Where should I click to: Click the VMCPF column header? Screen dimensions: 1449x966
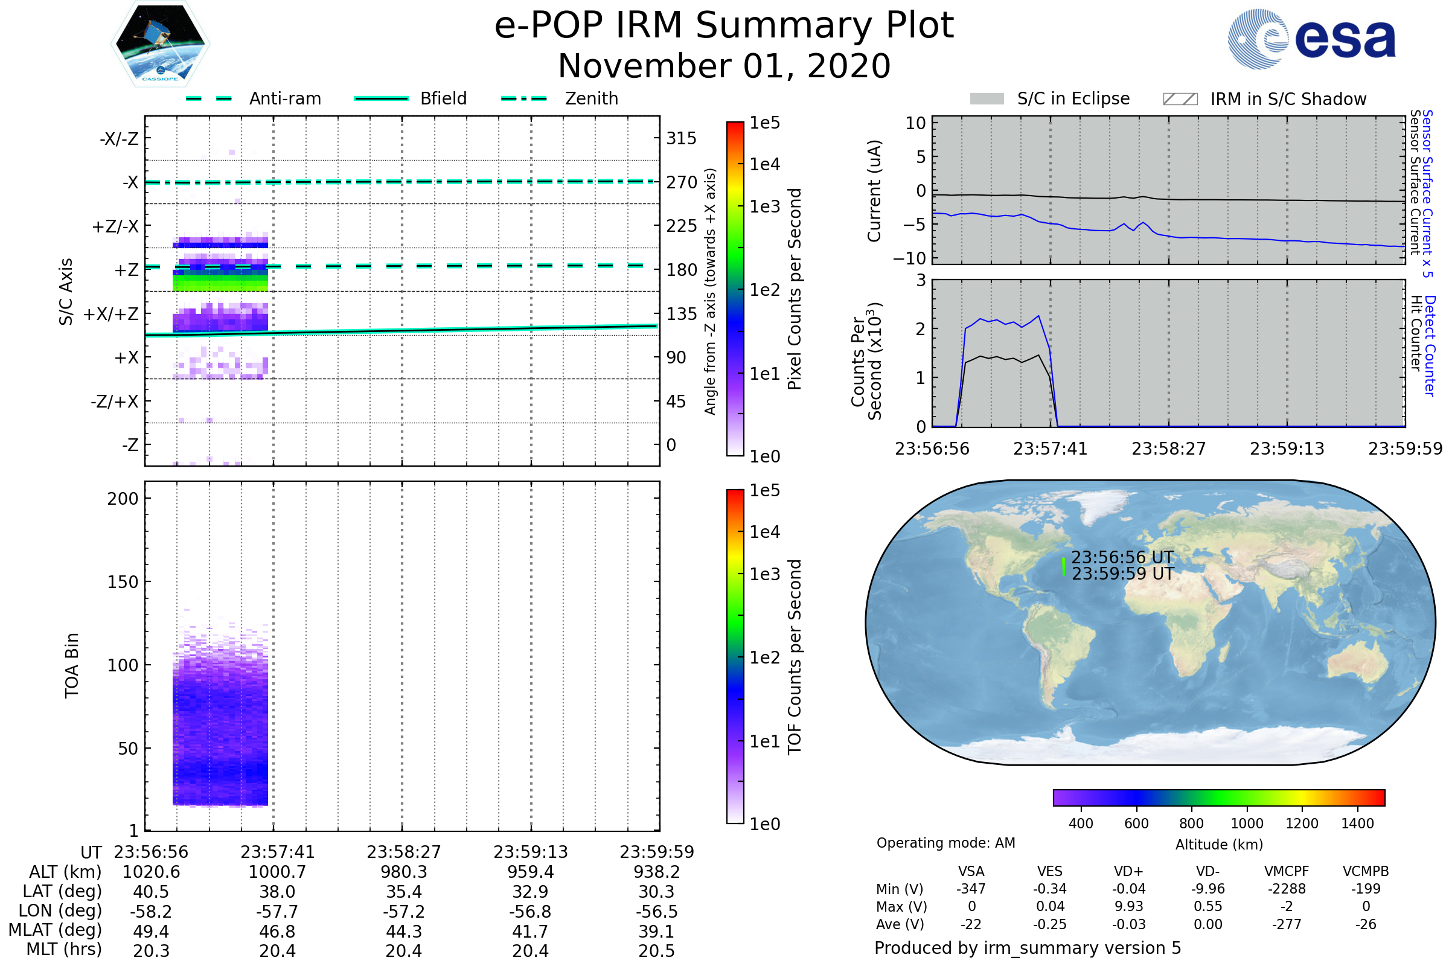click(1287, 871)
